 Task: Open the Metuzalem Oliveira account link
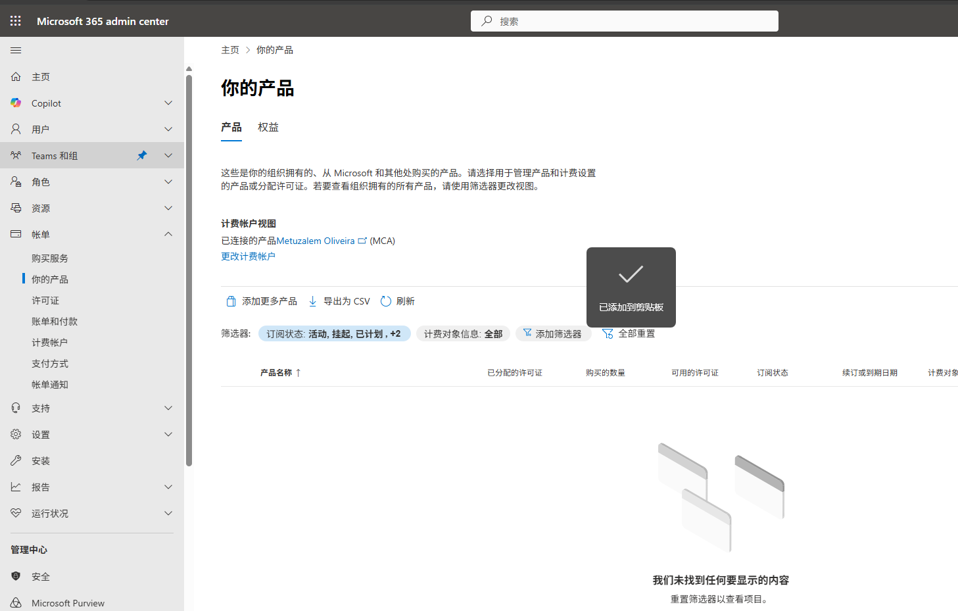coord(316,241)
